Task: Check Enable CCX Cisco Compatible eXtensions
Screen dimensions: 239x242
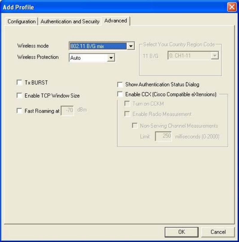Action: (x=120, y=94)
